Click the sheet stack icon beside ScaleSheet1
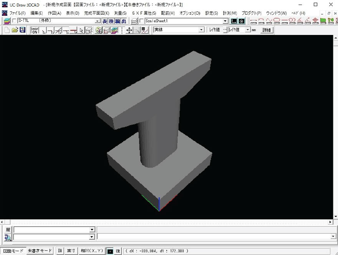Viewport: 338px width, 255px height. coord(134,21)
